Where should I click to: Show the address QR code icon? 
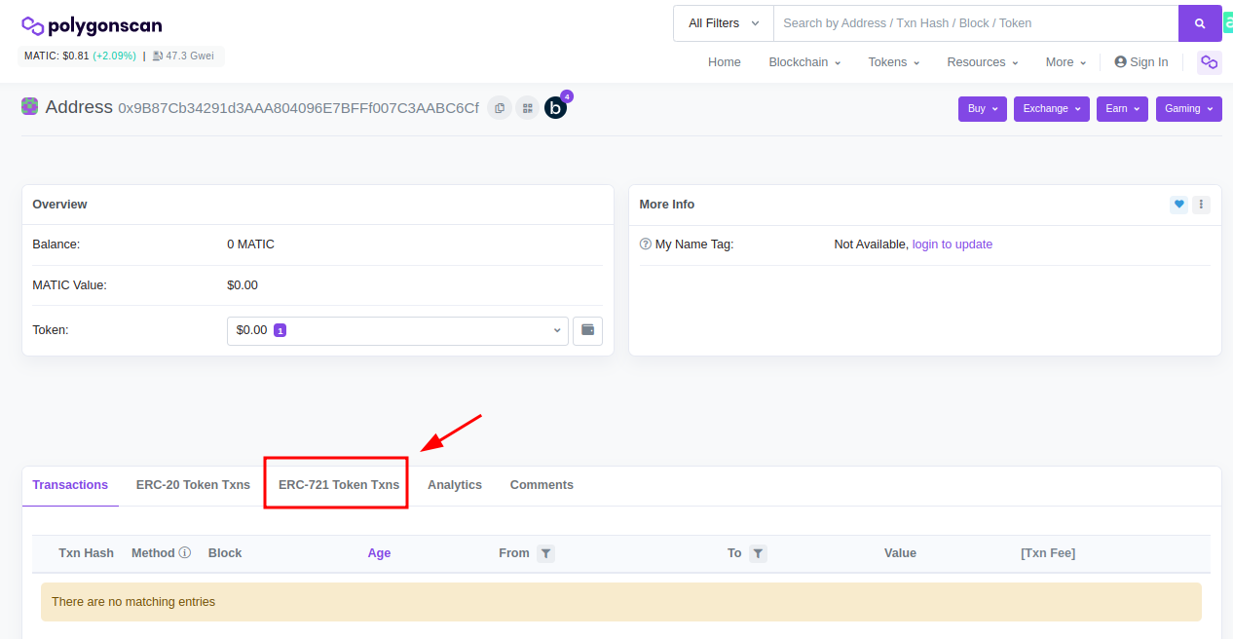(x=527, y=108)
